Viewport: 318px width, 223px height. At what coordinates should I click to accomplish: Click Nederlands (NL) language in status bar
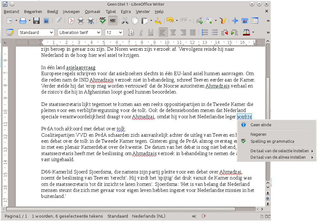pyautogui.click(x=149, y=216)
